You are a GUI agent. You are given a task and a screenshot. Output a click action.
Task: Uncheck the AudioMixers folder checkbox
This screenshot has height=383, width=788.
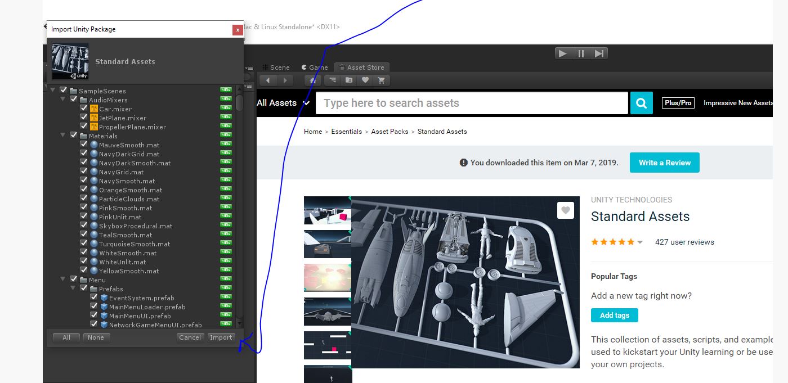point(74,100)
